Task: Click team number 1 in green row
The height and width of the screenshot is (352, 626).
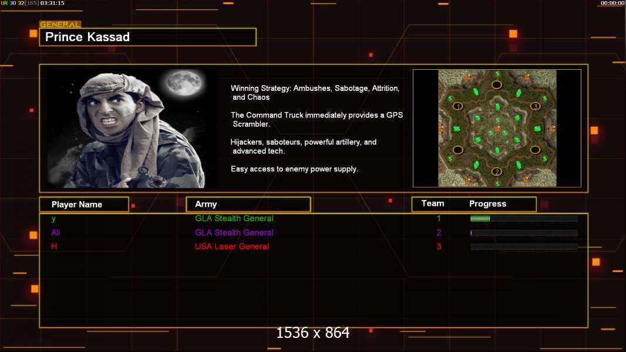Action: (438, 218)
